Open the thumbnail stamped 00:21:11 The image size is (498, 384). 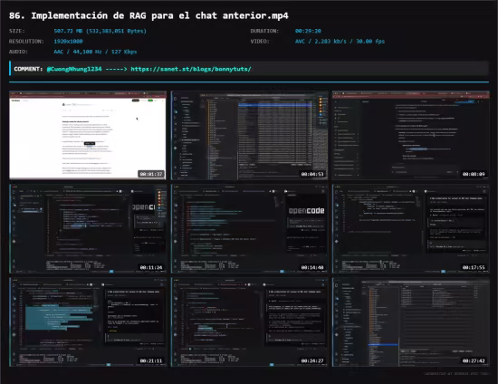tap(88, 322)
